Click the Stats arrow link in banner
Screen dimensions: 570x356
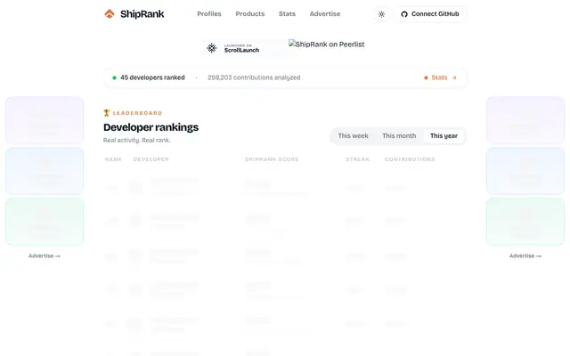[x=440, y=77]
